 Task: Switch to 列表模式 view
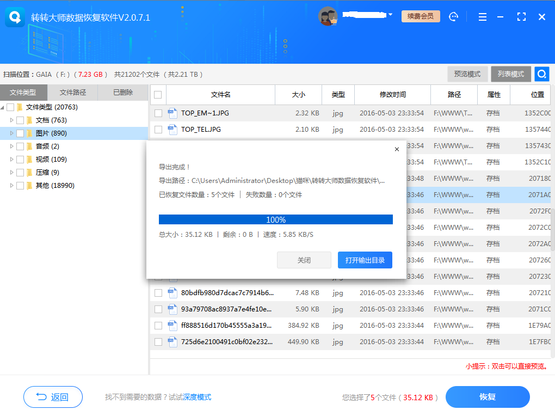pos(511,74)
